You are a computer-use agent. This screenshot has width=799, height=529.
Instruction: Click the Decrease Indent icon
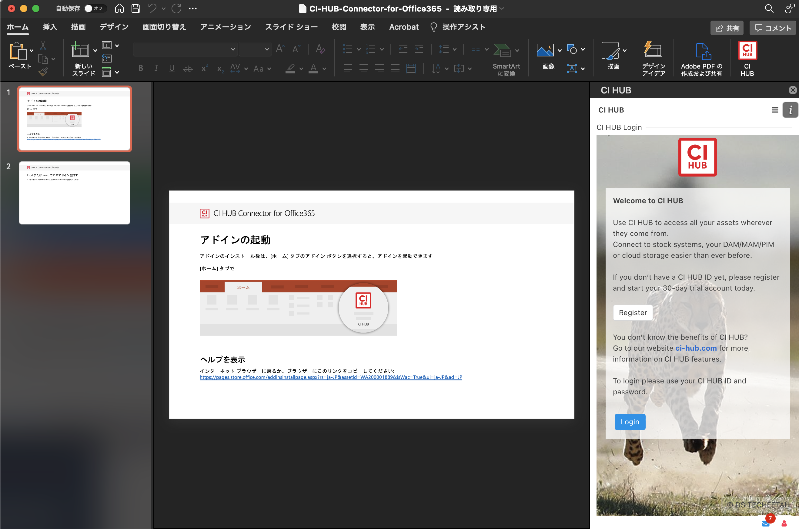(x=403, y=49)
